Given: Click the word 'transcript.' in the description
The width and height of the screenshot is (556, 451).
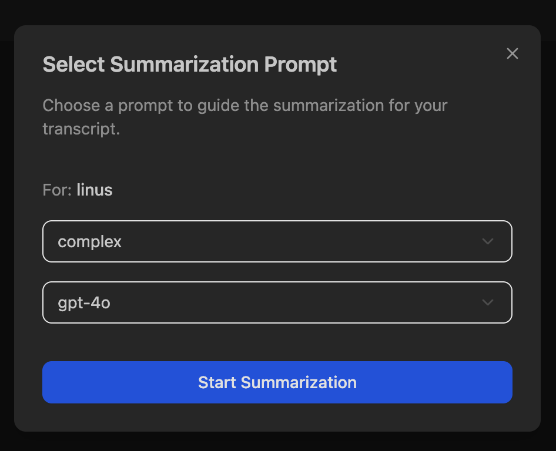Looking at the screenshot, I should [81, 129].
